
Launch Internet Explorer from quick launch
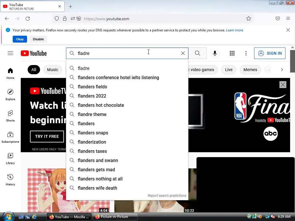pyautogui.click(x=34, y=217)
